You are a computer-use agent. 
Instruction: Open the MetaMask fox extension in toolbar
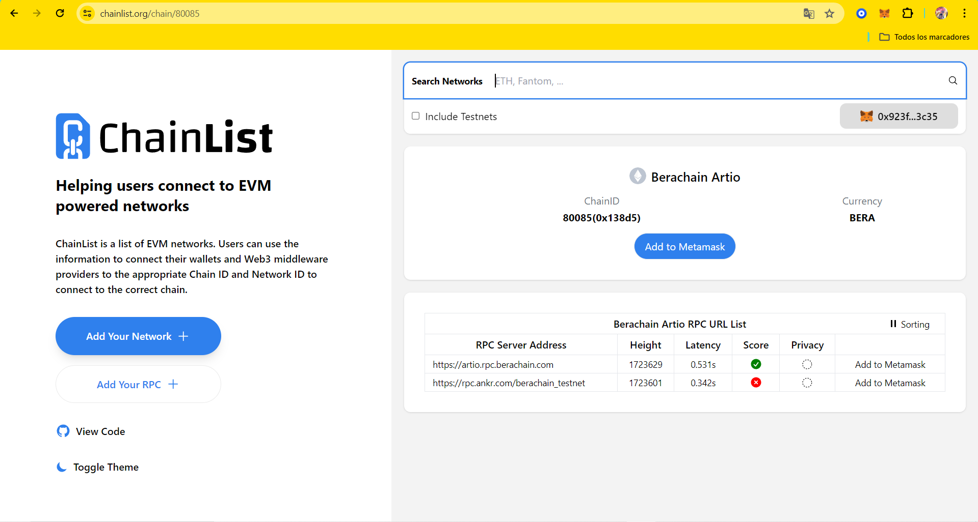(x=884, y=14)
